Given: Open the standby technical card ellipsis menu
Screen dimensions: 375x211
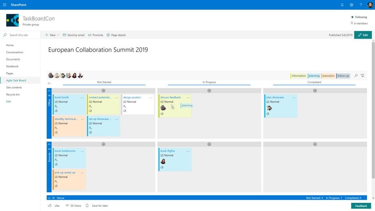Looking at the screenshot, I should point(82,119).
